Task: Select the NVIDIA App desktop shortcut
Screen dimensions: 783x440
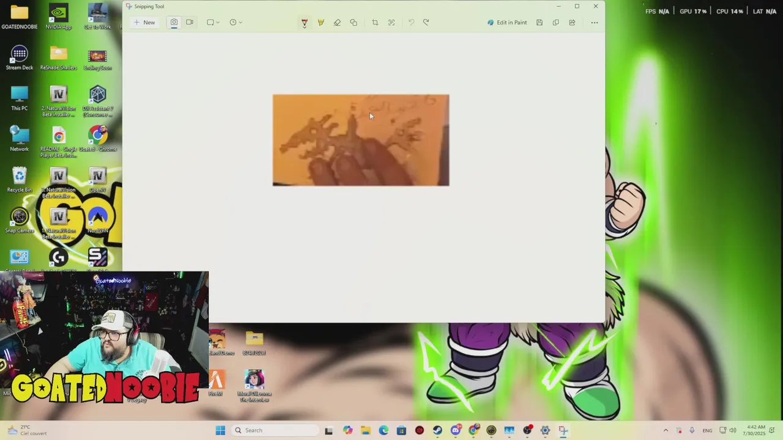Action: 59,18
